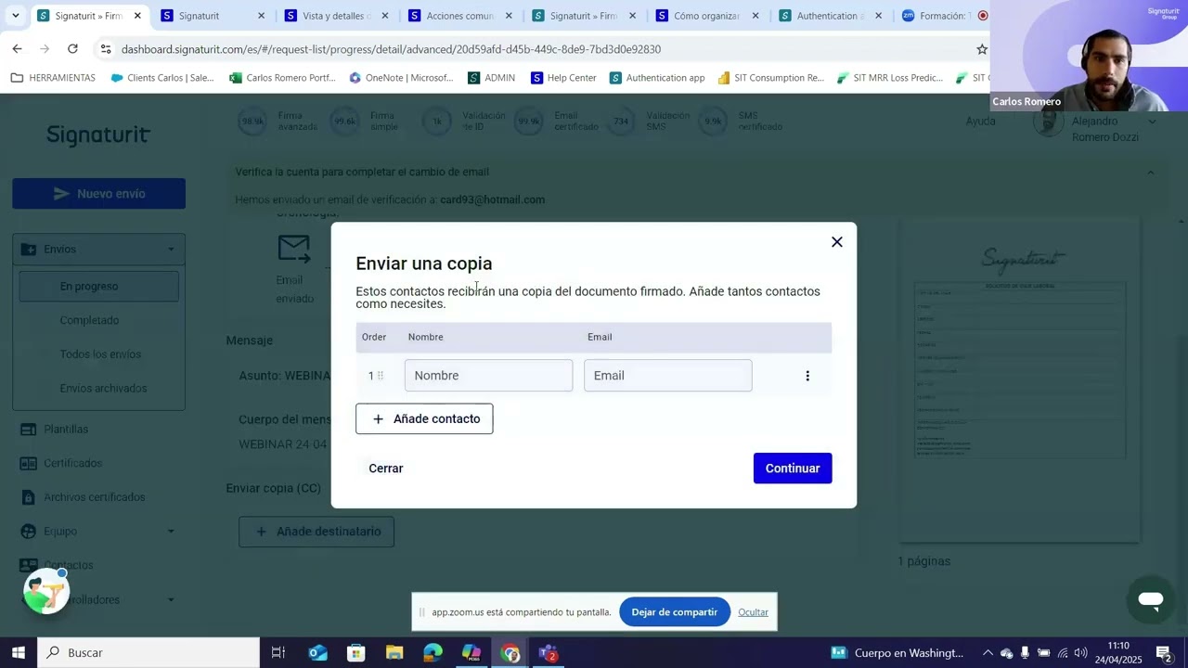Open Carlos Romero Portf bookmark
Image resolution: width=1188 pixels, height=668 pixels.
point(282,78)
